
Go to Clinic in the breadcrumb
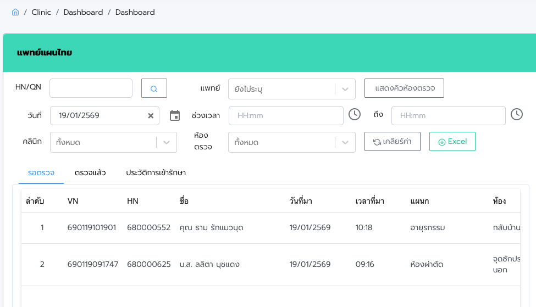pos(41,12)
